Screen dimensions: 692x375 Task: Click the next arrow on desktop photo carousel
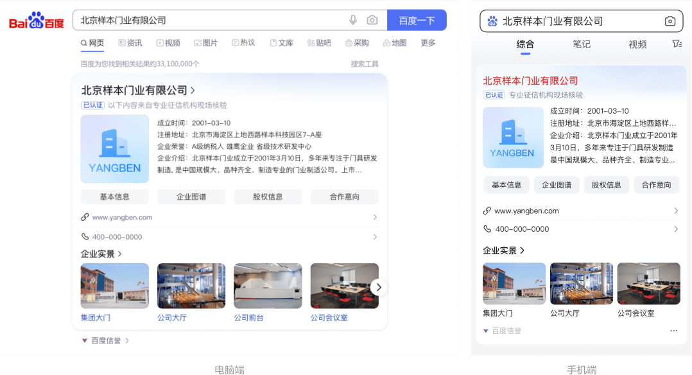point(379,287)
